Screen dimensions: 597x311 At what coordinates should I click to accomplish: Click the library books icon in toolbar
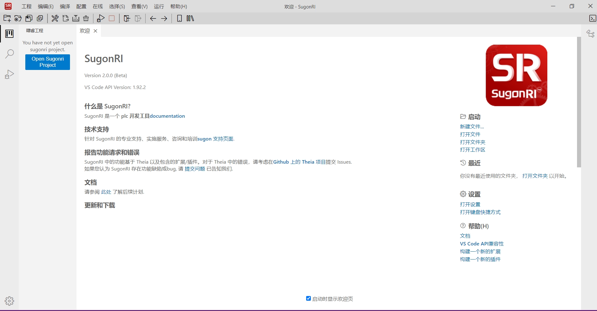tap(190, 18)
